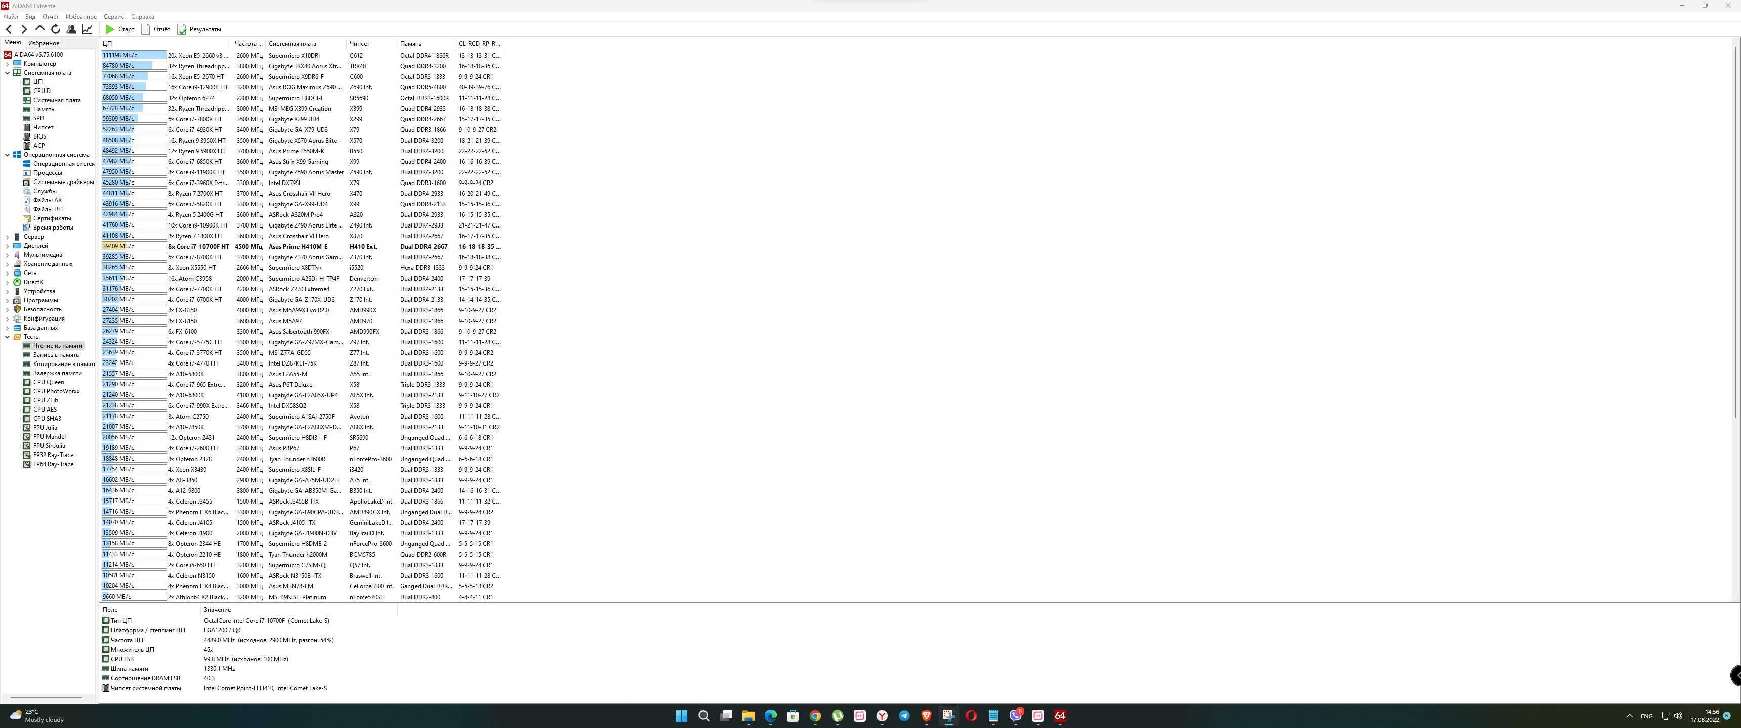Open the Результаты toolbar button
Image resolution: width=1741 pixels, height=728 pixels.
(199, 29)
